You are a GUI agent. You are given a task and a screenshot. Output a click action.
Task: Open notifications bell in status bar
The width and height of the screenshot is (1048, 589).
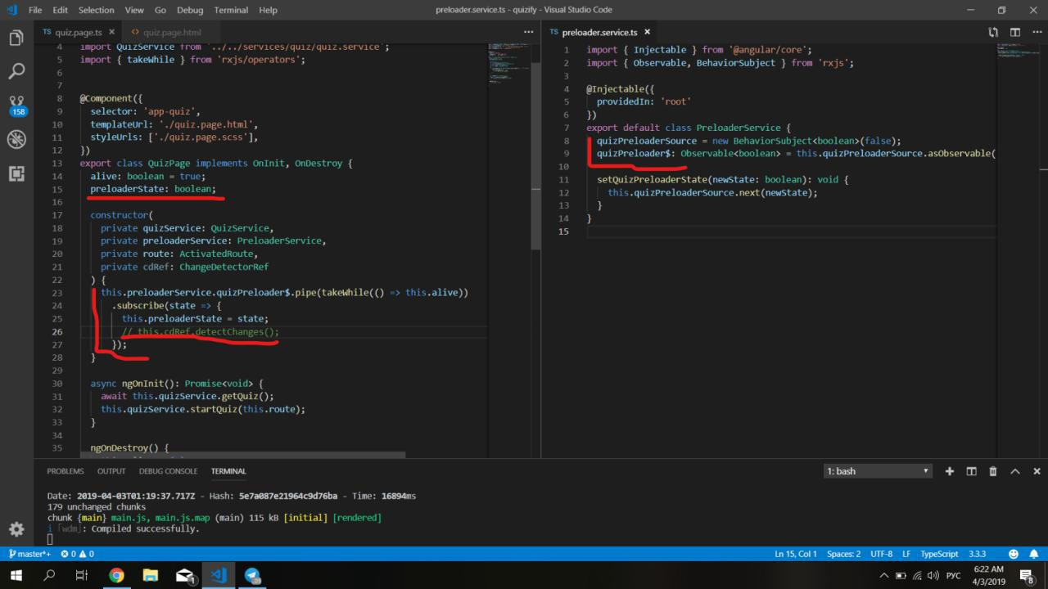[1033, 554]
